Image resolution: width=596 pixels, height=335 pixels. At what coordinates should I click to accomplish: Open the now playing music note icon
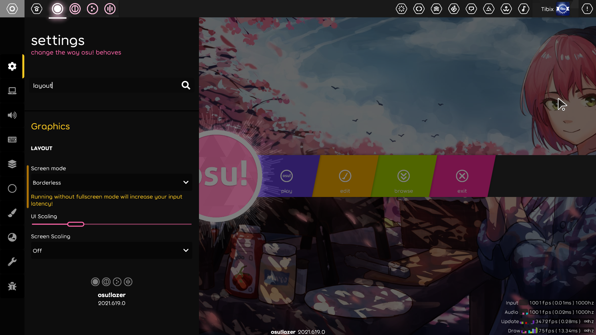tap(524, 9)
